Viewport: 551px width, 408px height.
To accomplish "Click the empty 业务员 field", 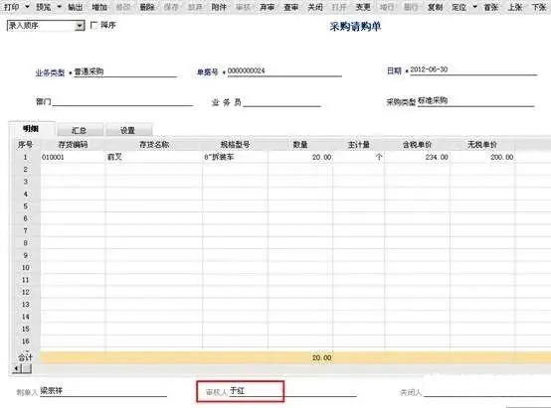I will click(x=281, y=102).
